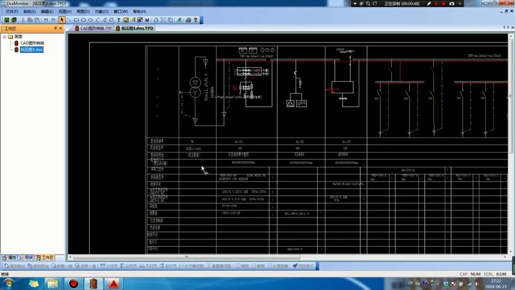The image size is (515, 290).
Task: Click the green save icon in toolbar
Action: 7,20
